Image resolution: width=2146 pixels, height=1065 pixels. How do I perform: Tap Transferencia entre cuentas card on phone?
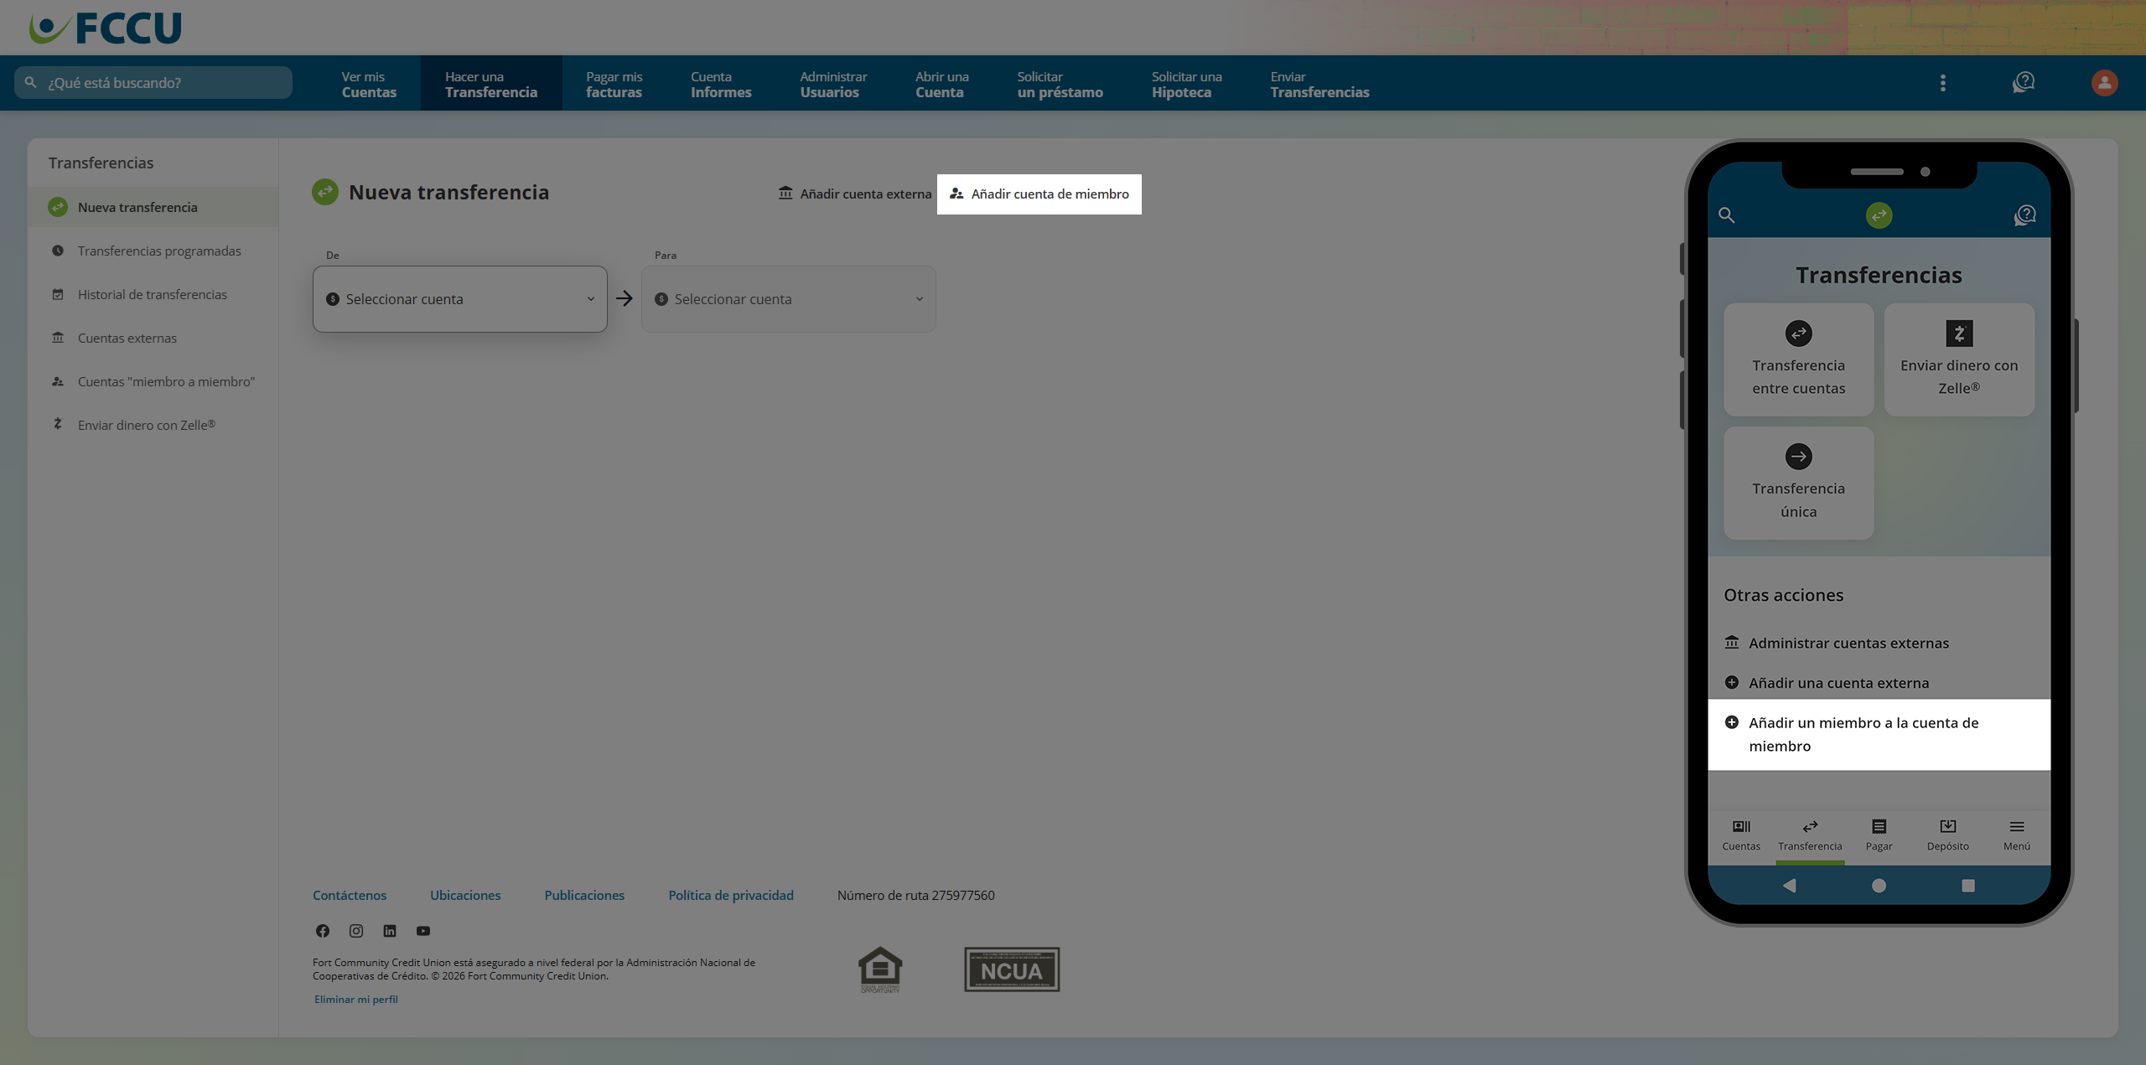(1798, 359)
